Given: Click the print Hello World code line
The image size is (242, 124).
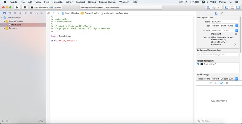Looking at the screenshot, I should point(64,41).
